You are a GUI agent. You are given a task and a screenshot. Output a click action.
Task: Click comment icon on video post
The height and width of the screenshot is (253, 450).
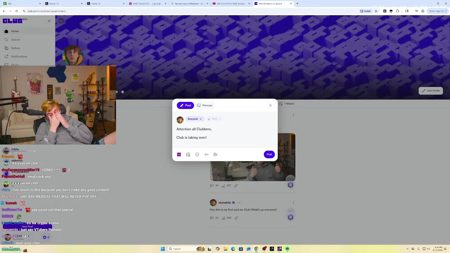(x=212, y=186)
